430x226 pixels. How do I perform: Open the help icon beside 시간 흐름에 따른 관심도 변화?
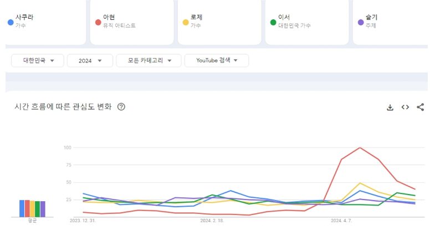(121, 107)
